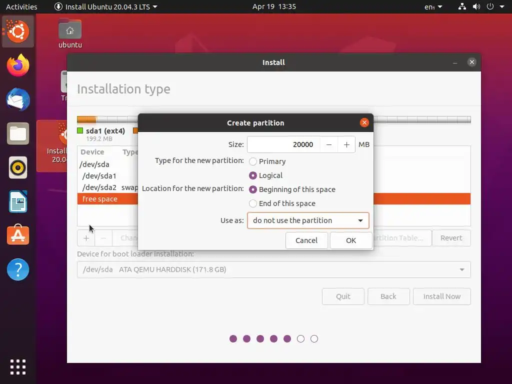Open LibreOffice Writer from dock
This screenshot has width=512, height=384.
point(18,202)
